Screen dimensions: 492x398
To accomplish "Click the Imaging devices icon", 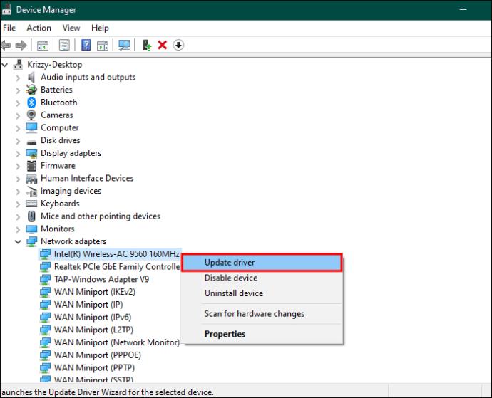I will (x=31, y=191).
